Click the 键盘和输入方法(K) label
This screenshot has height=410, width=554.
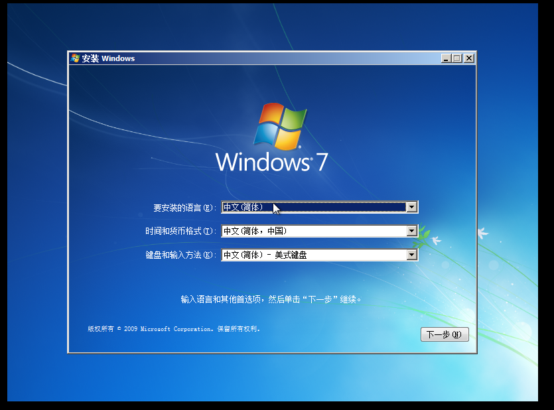[x=180, y=255]
